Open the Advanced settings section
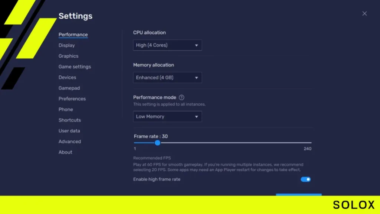Image resolution: width=380 pixels, height=214 pixels. point(69,142)
